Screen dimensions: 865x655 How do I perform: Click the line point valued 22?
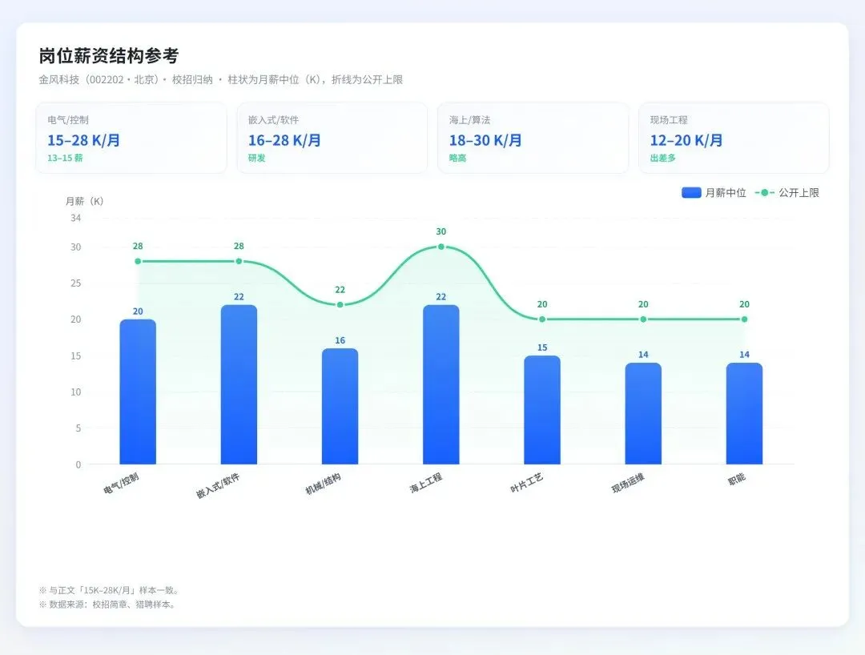coord(340,305)
